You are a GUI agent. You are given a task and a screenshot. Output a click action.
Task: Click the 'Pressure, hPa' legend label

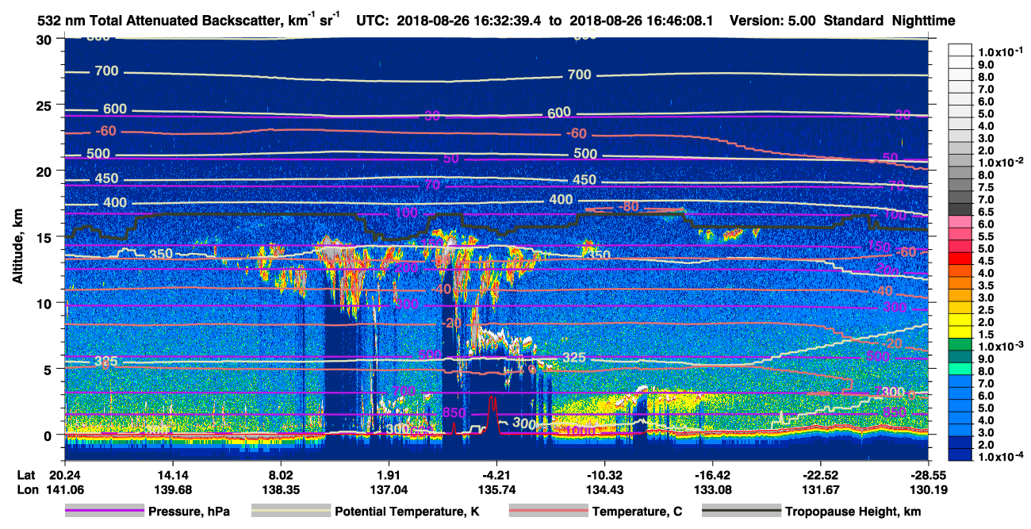pos(189,512)
